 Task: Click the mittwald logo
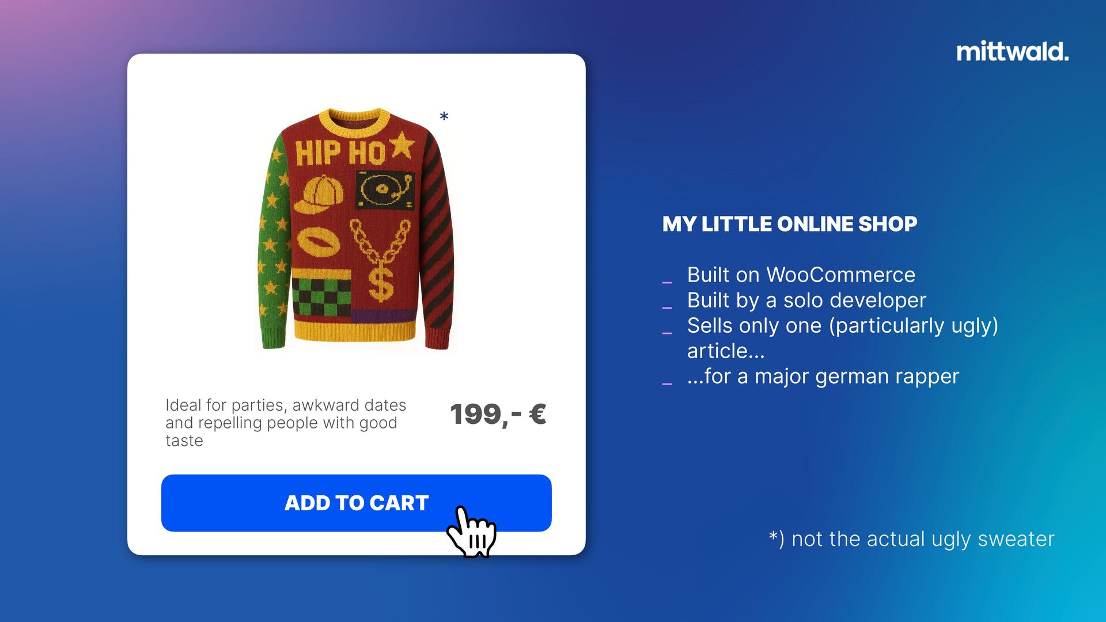point(1012,52)
